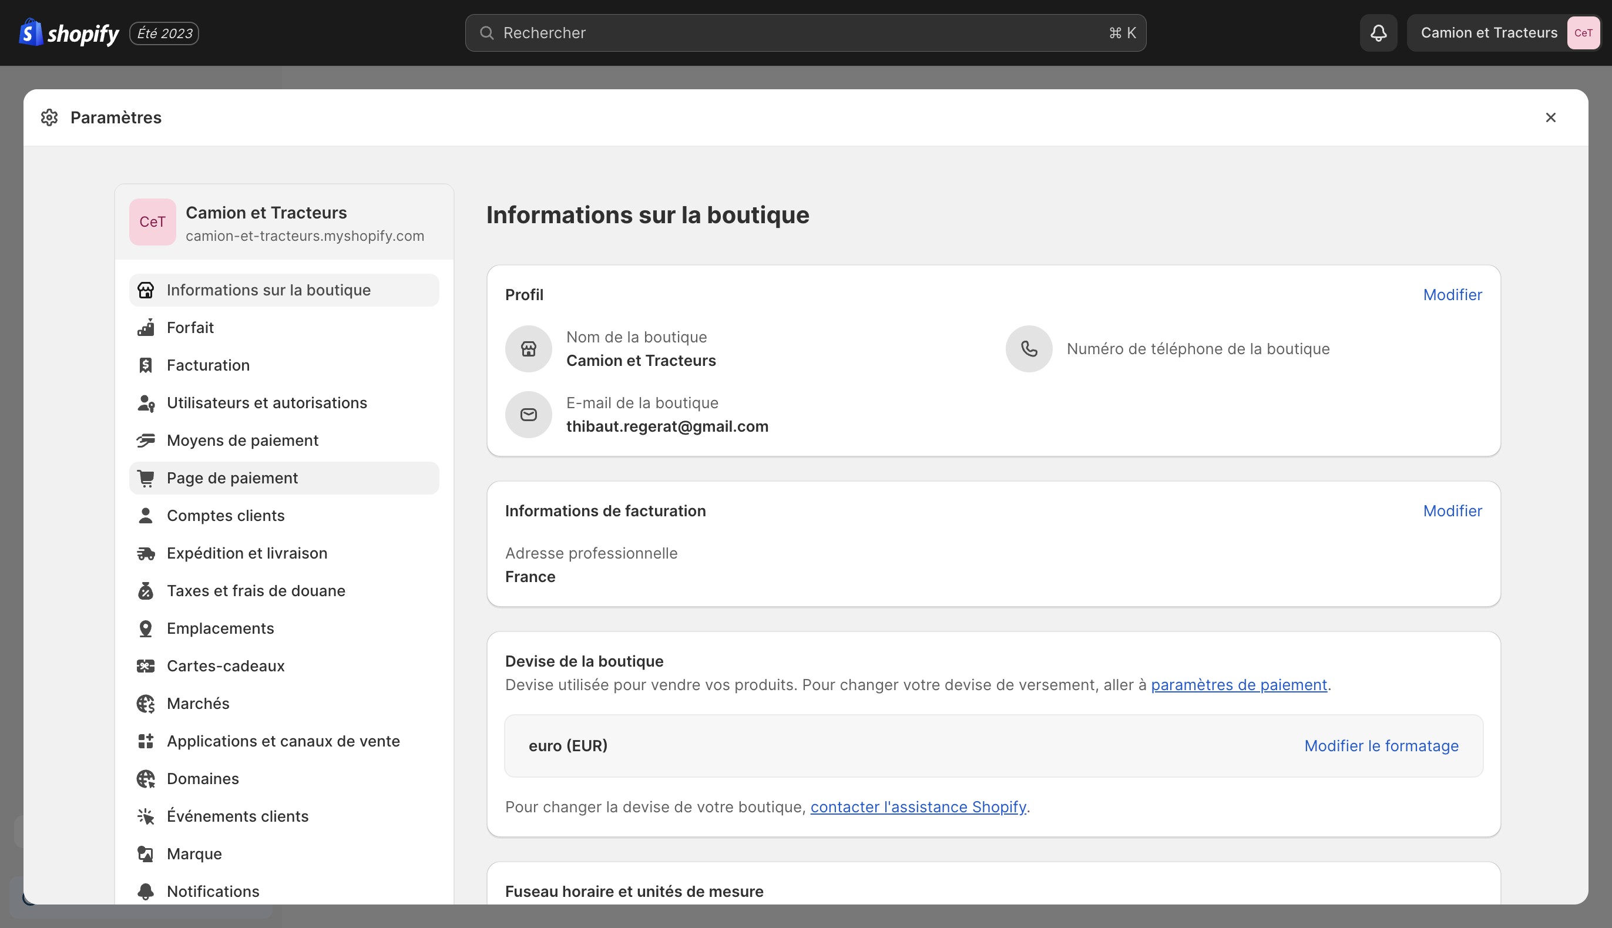Click the Marchés globe icon
The height and width of the screenshot is (928, 1612).
click(x=145, y=704)
